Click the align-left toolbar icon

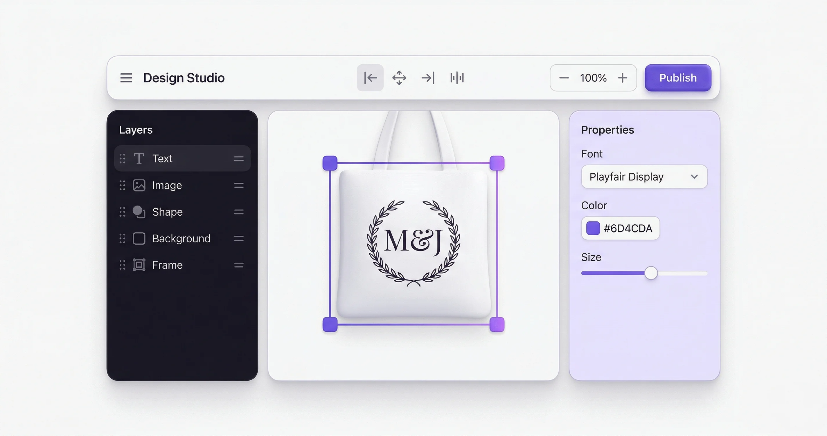coord(370,78)
